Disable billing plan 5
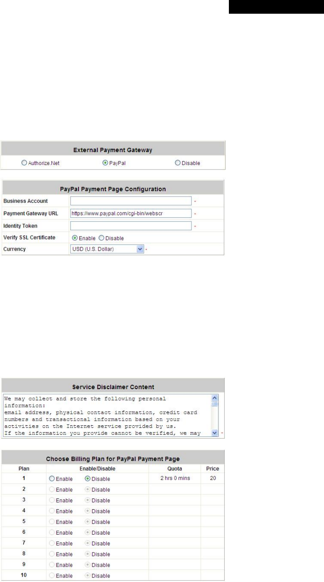Image resolution: width=324 pixels, height=582 pixels. coord(88,522)
